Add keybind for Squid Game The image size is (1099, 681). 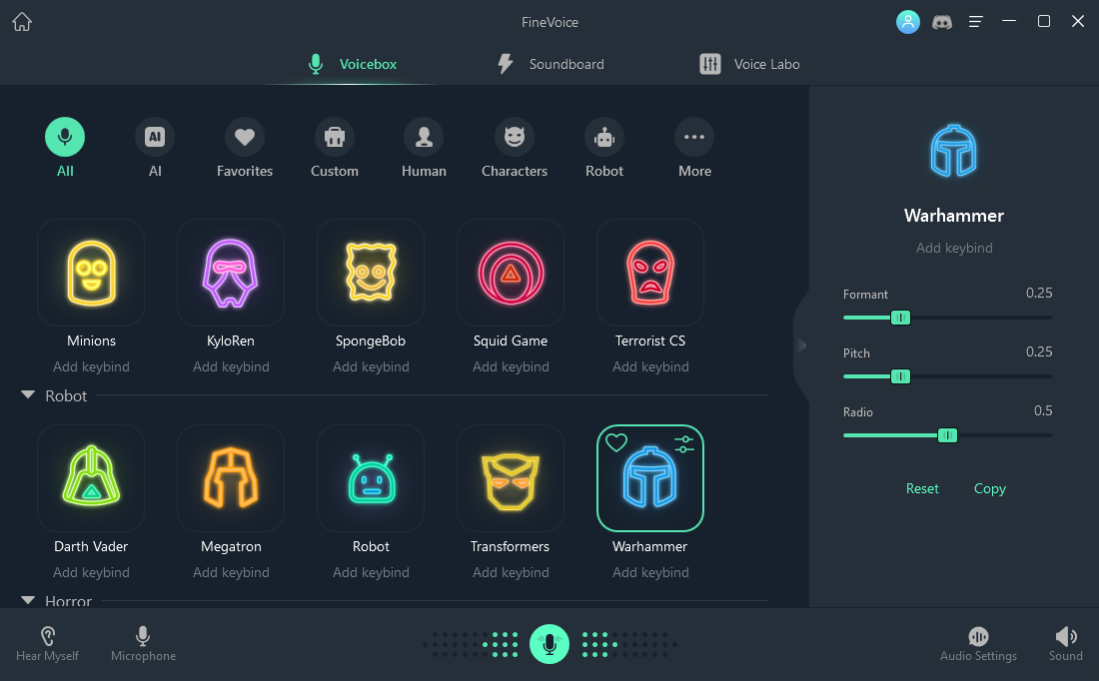pyautogui.click(x=511, y=366)
